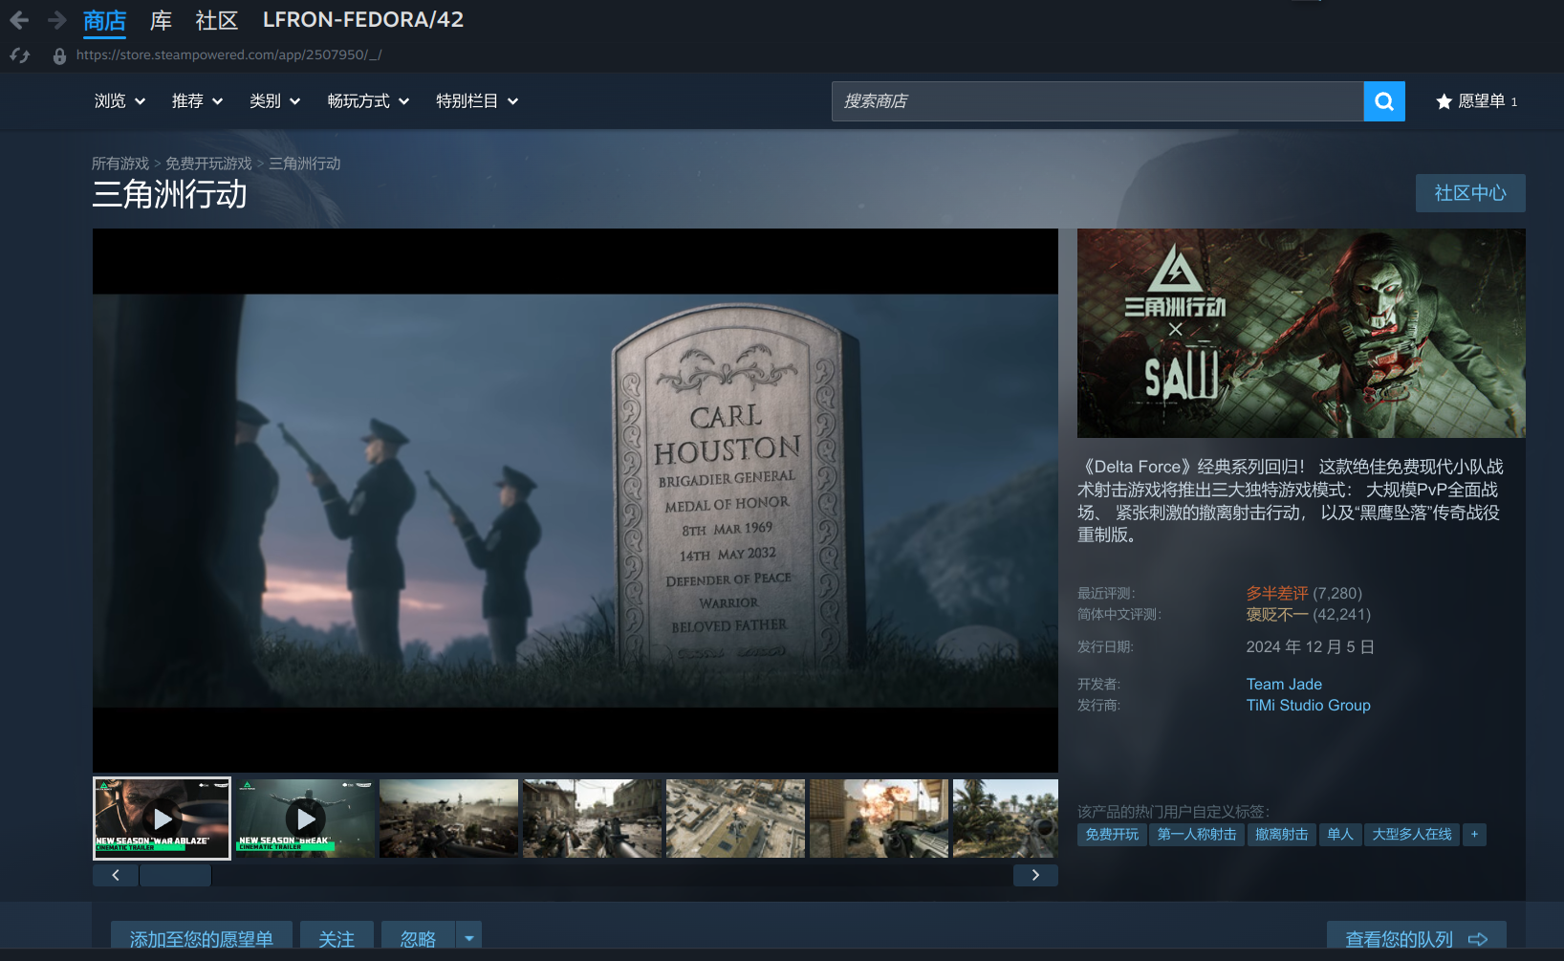Click the 所有游戏 breadcrumb
This screenshot has width=1564, height=961.
(x=120, y=164)
